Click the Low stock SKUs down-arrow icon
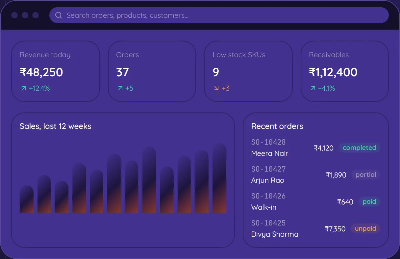 point(216,88)
